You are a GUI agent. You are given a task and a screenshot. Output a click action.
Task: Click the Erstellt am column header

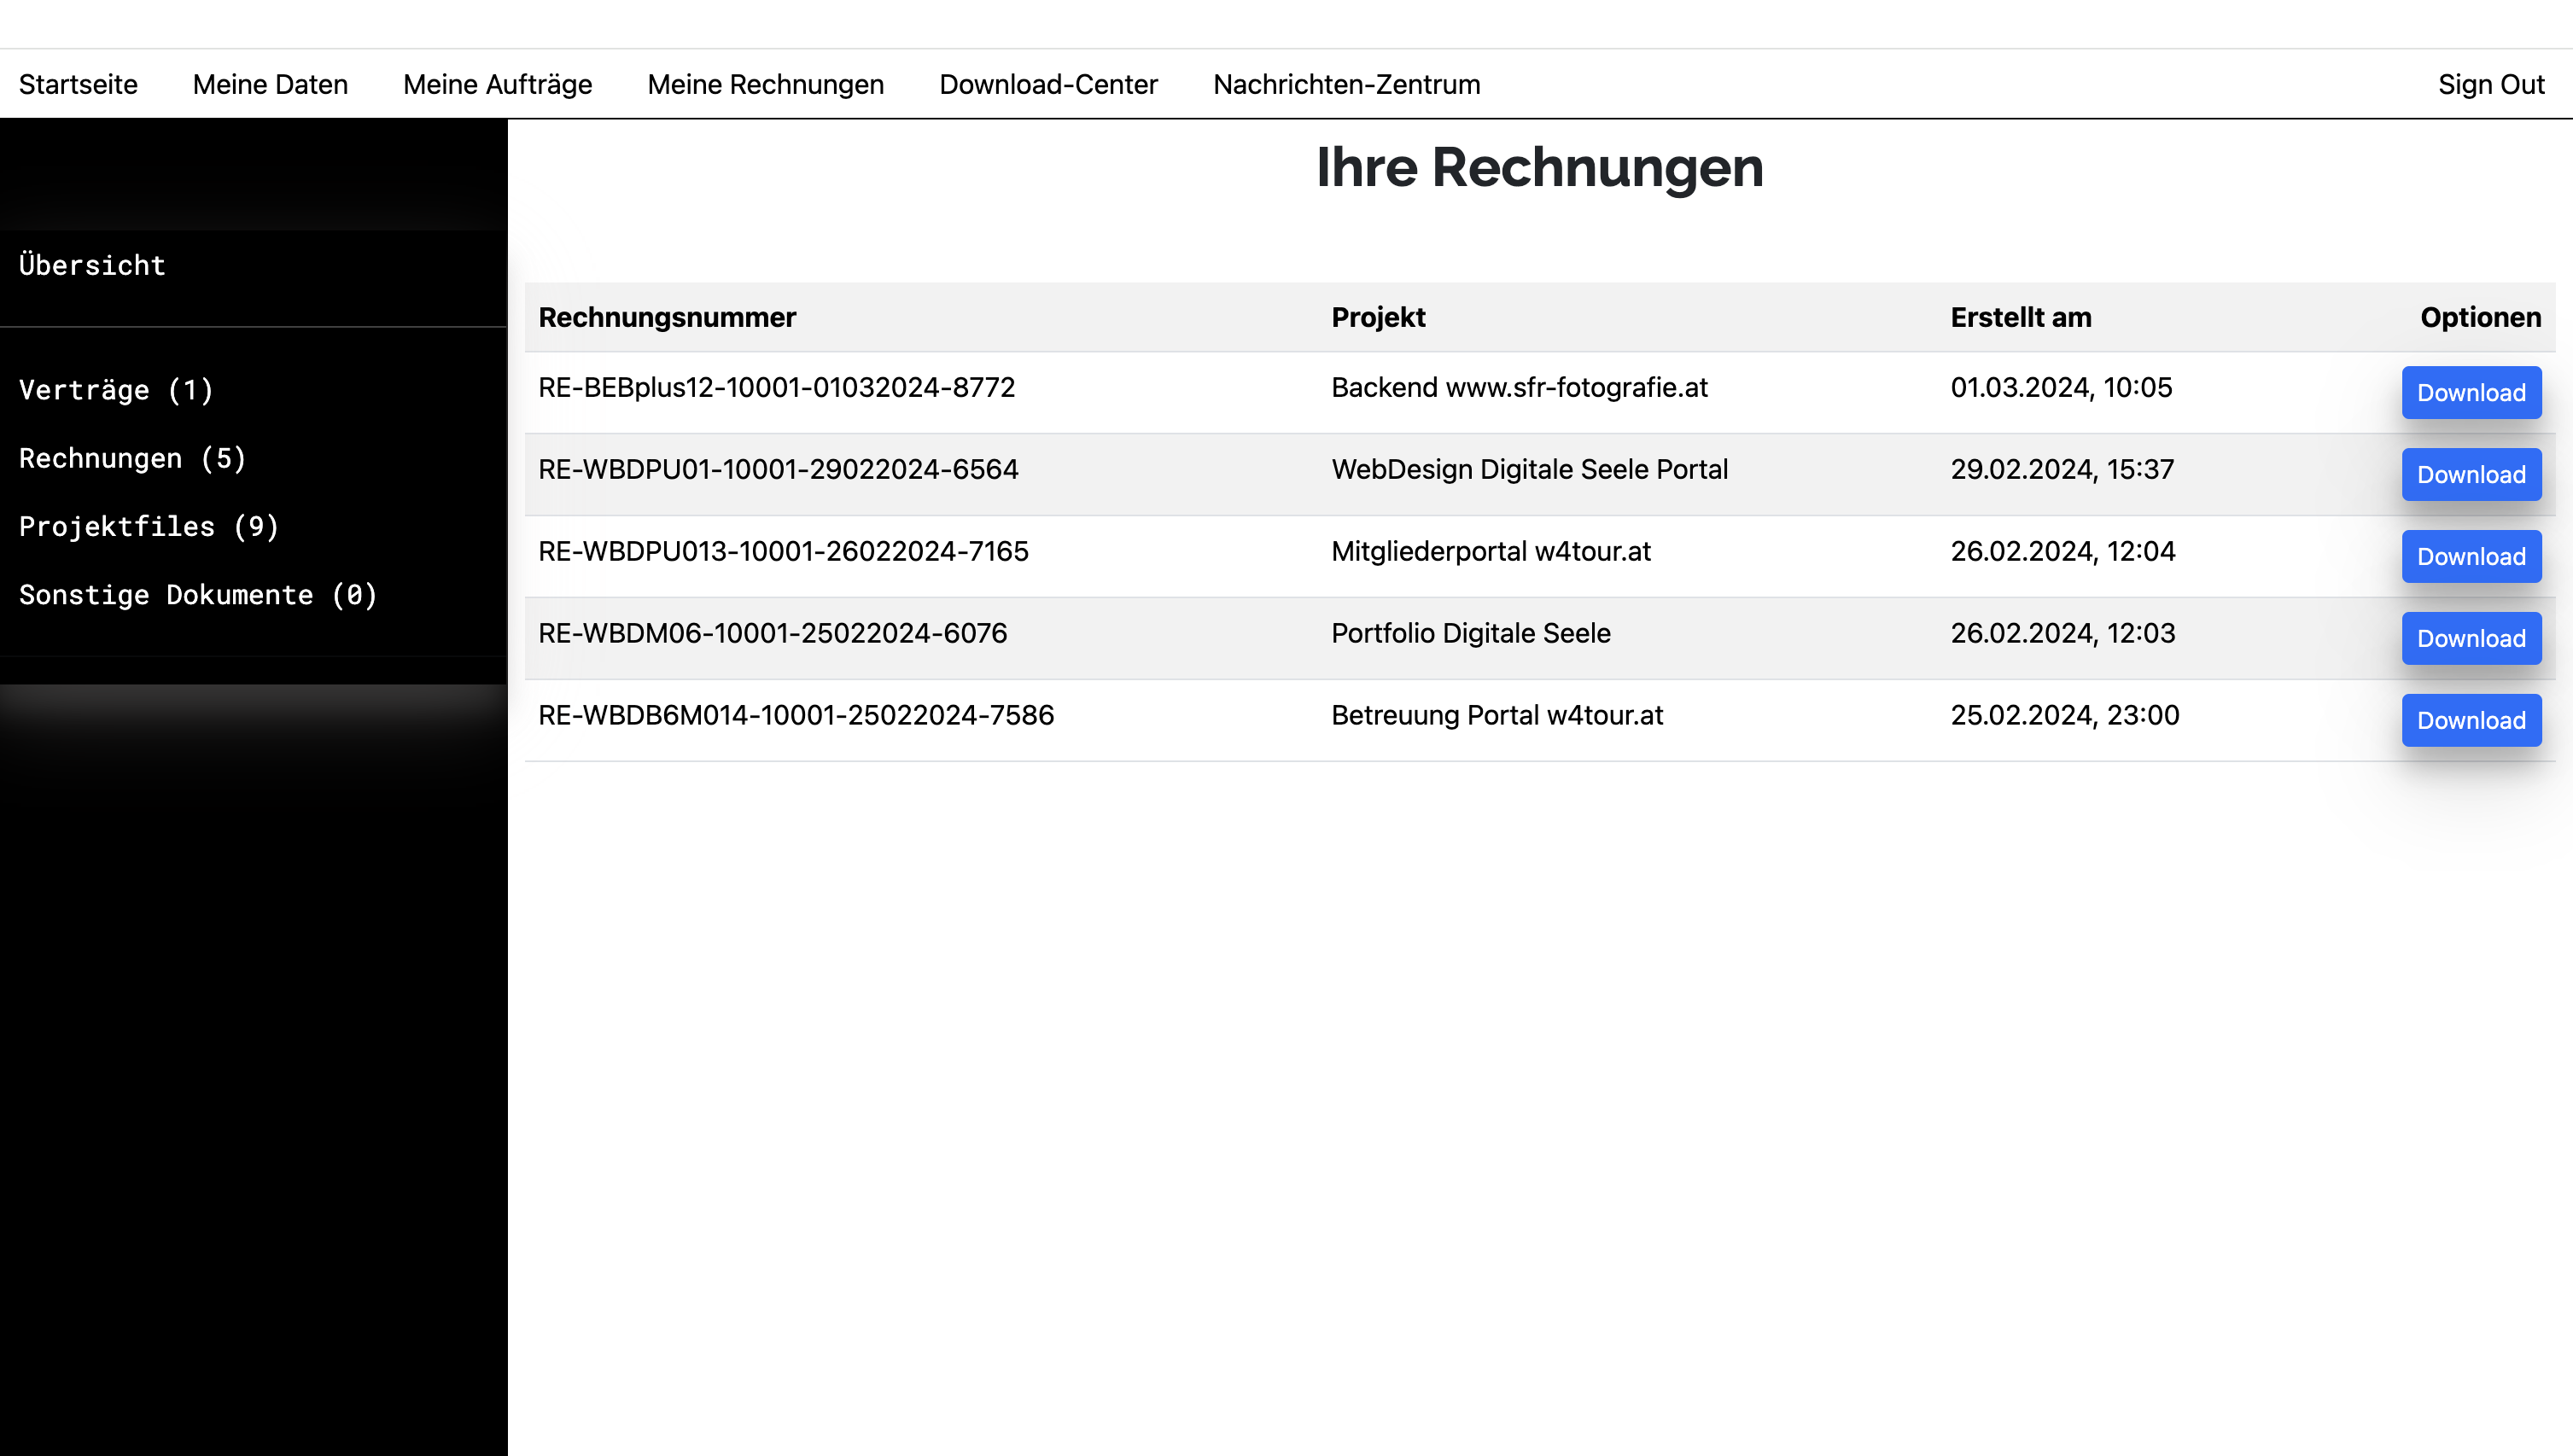pos(2020,317)
